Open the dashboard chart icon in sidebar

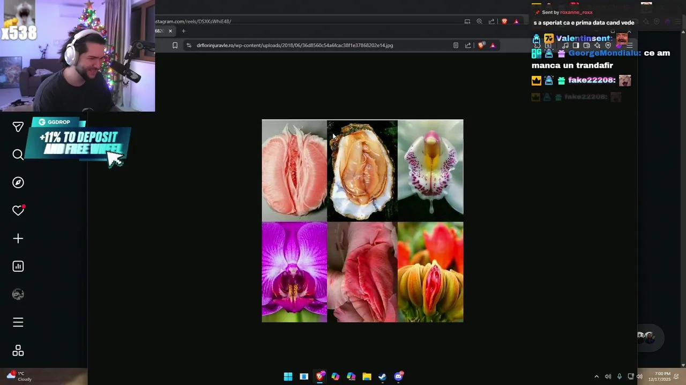(x=18, y=266)
